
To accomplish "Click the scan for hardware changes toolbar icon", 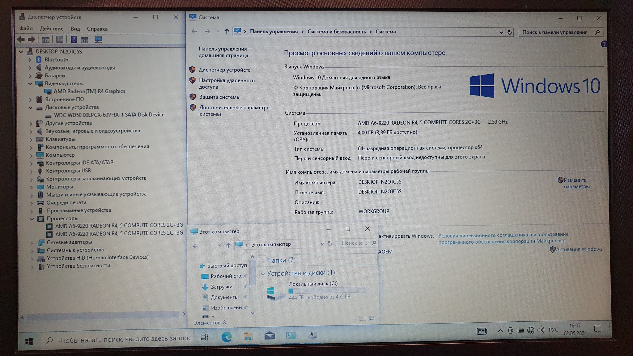I will pyautogui.click(x=98, y=40).
